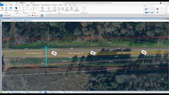Click the save icon in quick access toolbar
Screen dimensions: 169x95
[x=21, y=3]
